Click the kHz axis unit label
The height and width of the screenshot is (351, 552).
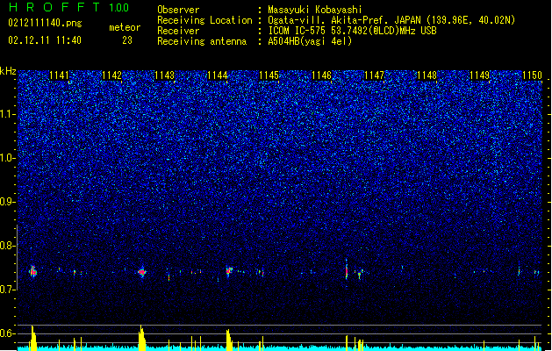click(x=8, y=71)
